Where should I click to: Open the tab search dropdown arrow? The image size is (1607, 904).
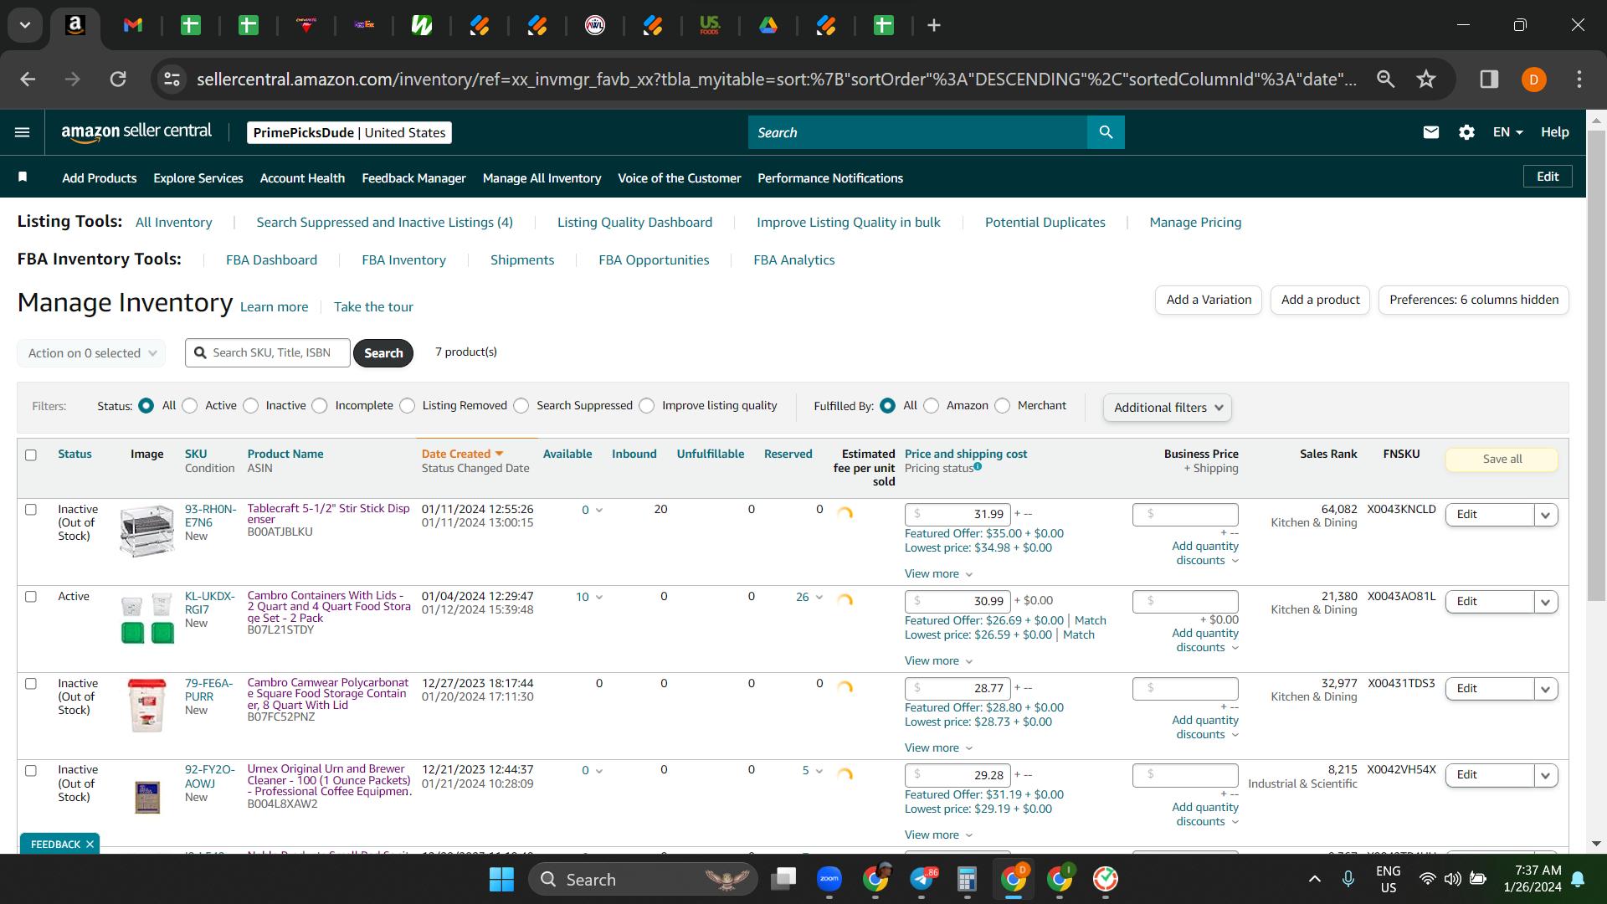coord(25,25)
